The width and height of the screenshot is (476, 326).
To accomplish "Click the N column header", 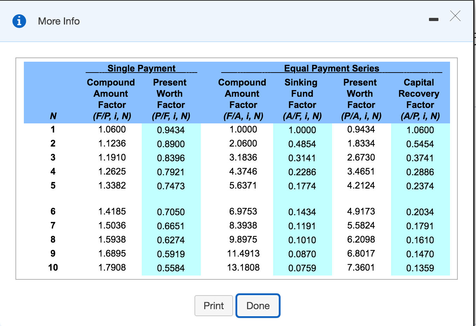I will (53, 116).
